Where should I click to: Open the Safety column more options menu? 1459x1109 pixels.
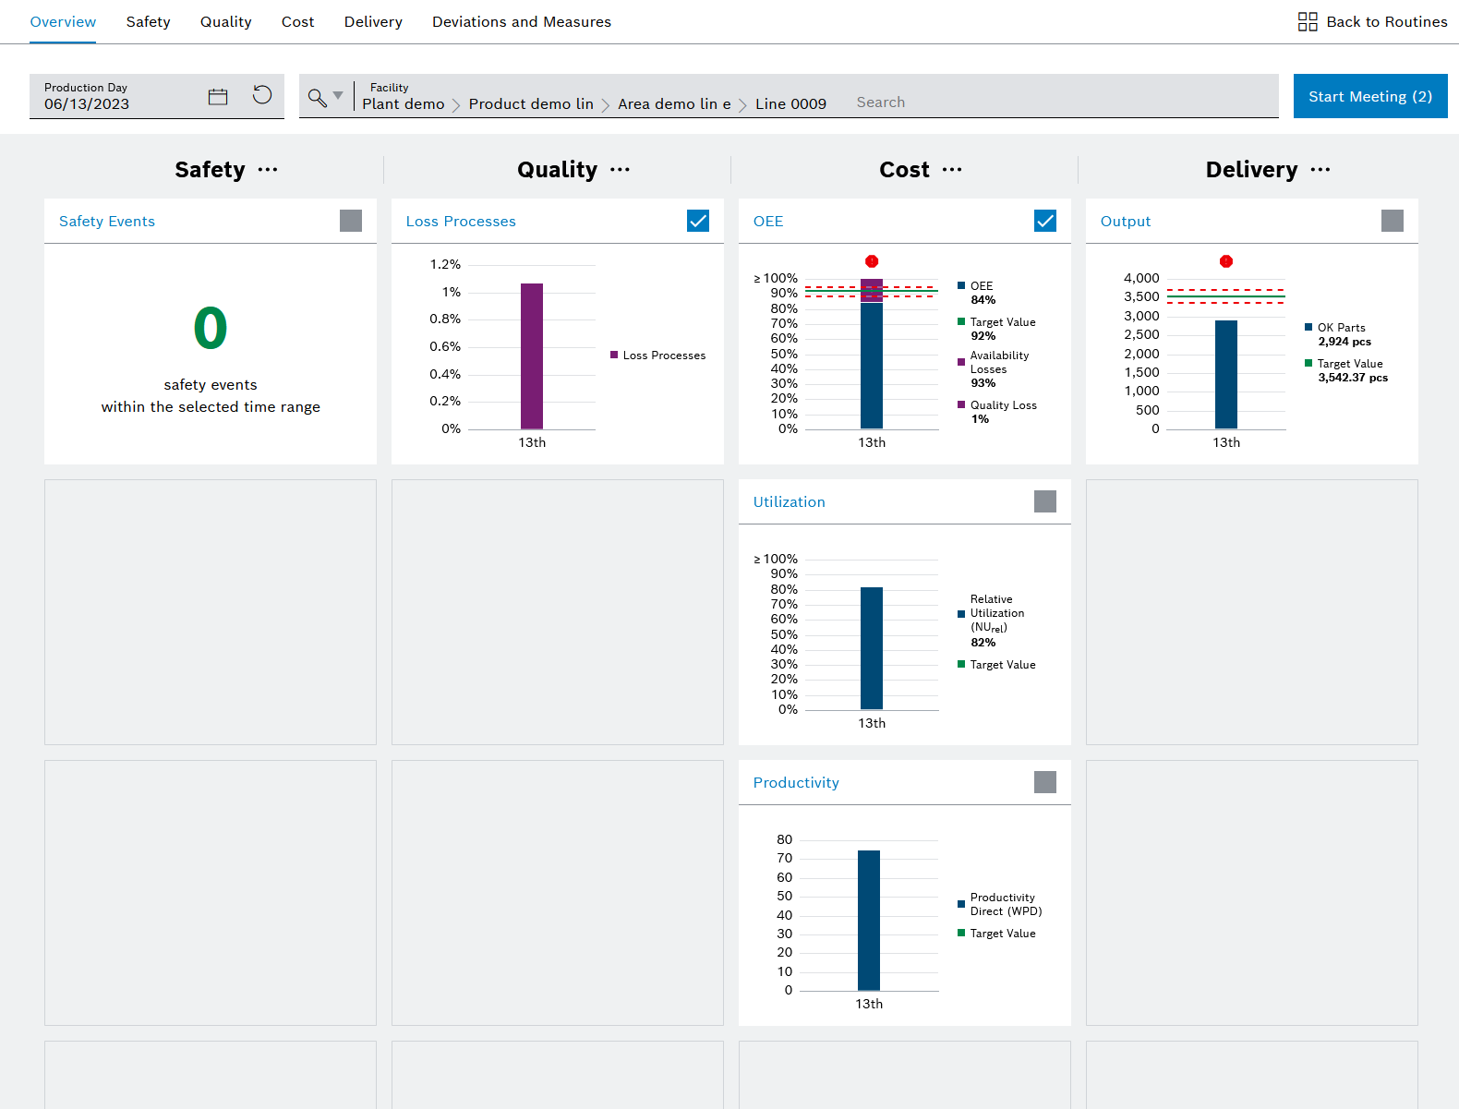(x=268, y=170)
